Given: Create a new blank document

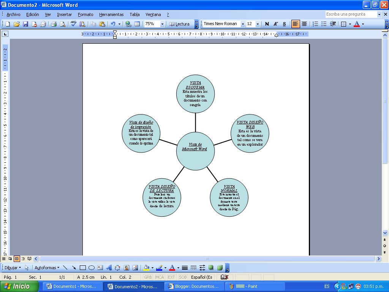Looking at the screenshot, I should (x=8, y=24).
